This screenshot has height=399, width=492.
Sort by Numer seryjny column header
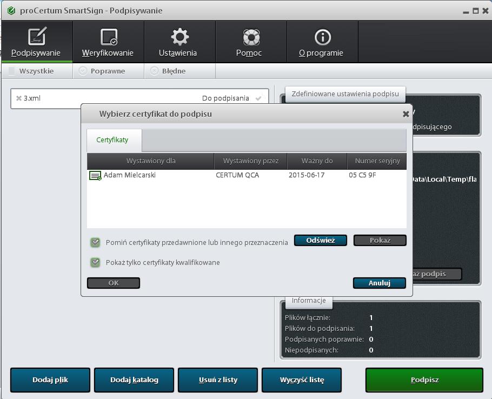[x=377, y=161]
